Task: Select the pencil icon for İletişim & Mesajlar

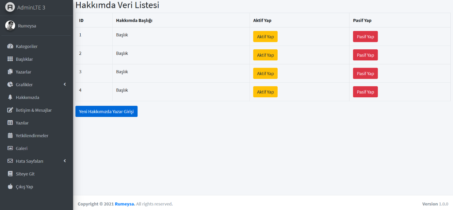Action: point(10,110)
